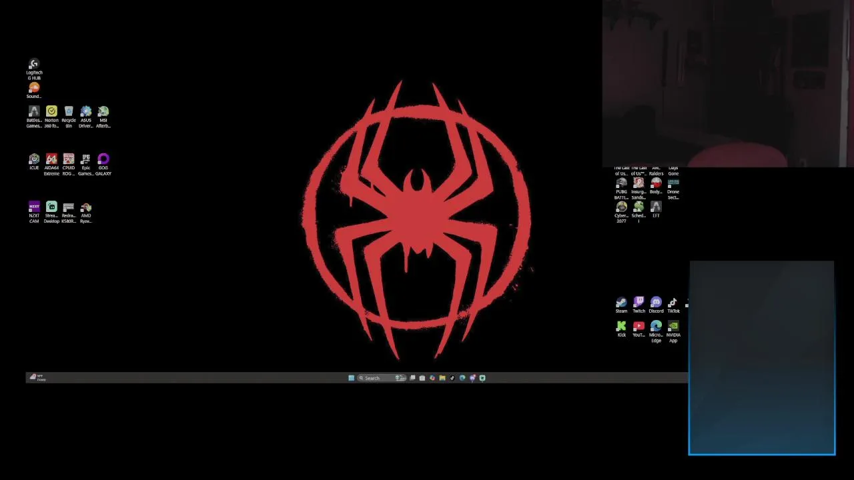Screen dimensions: 854x480
Task: Open the Cyberpunk 2077 shortcut
Action: 622,213
